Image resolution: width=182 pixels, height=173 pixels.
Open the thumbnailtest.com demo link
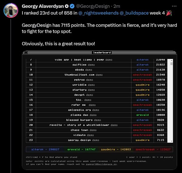[x=99, y=75]
